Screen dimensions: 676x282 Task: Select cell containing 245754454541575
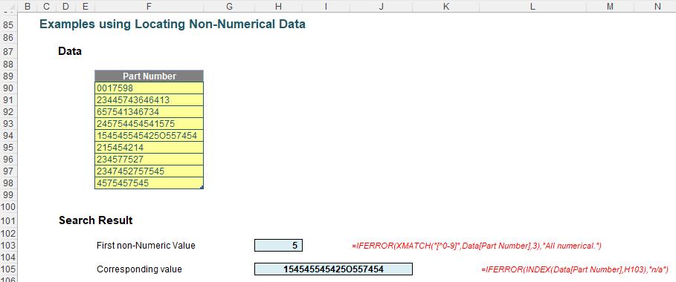point(149,124)
